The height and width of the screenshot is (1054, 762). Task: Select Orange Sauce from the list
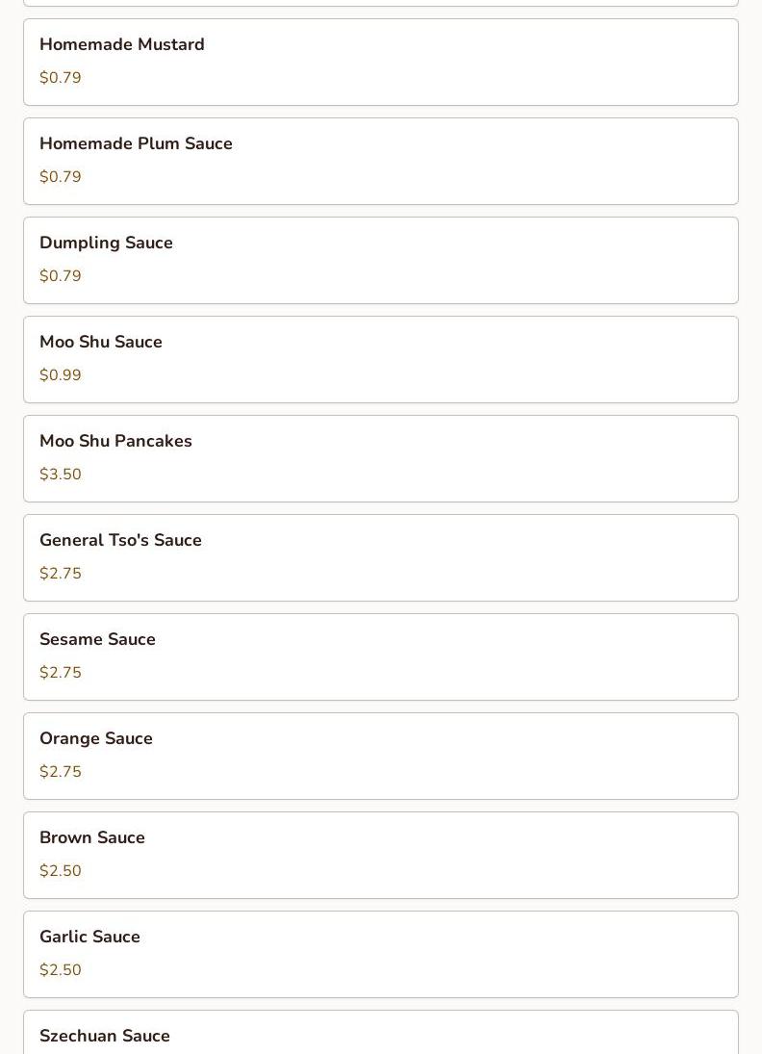click(380, 756)
